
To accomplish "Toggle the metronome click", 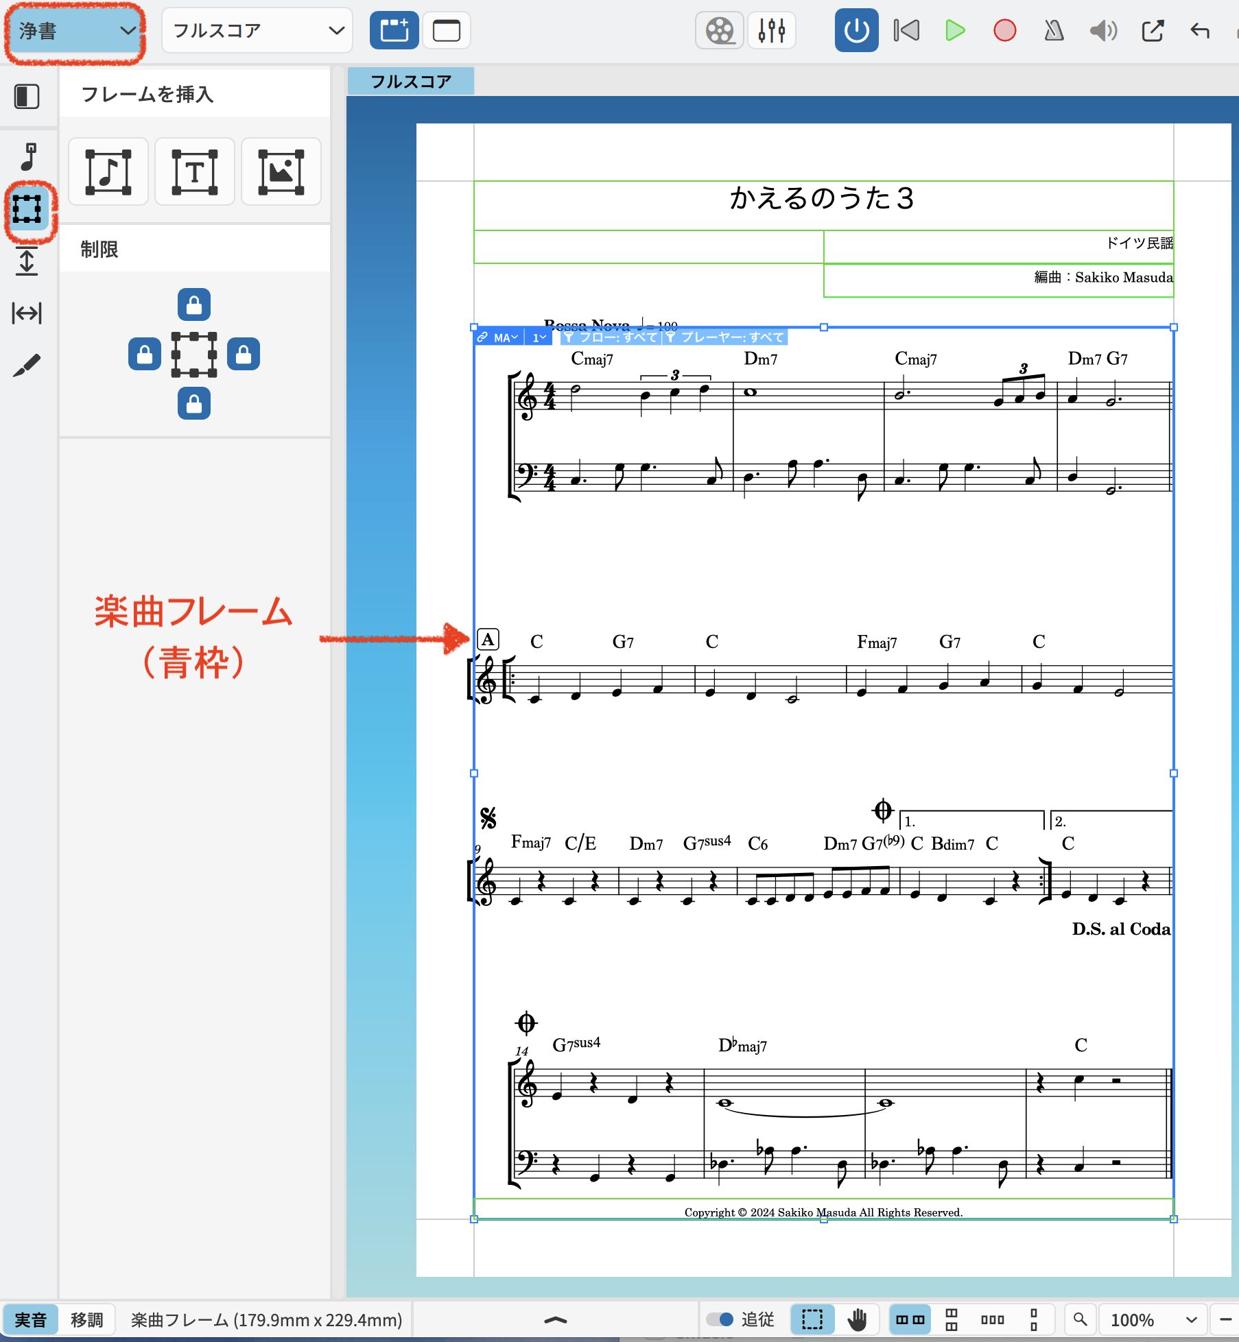I will [1053, 31].
